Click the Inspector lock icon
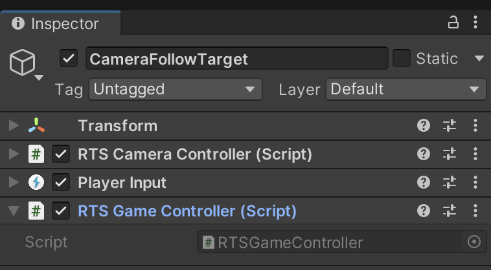Image resolution: width=491 pixels, height=270 pixels. point(453,23)
